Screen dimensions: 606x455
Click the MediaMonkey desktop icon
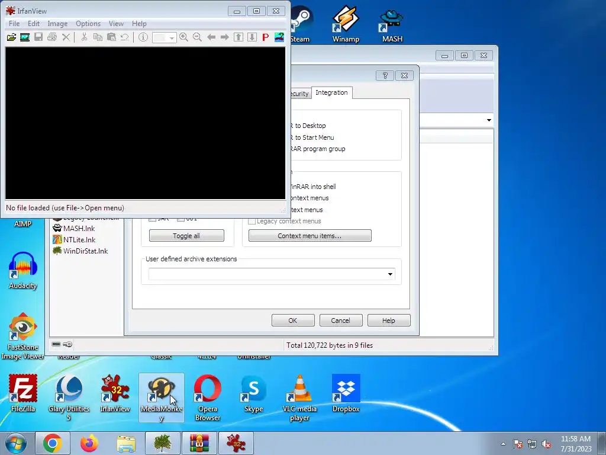point(161,398)
